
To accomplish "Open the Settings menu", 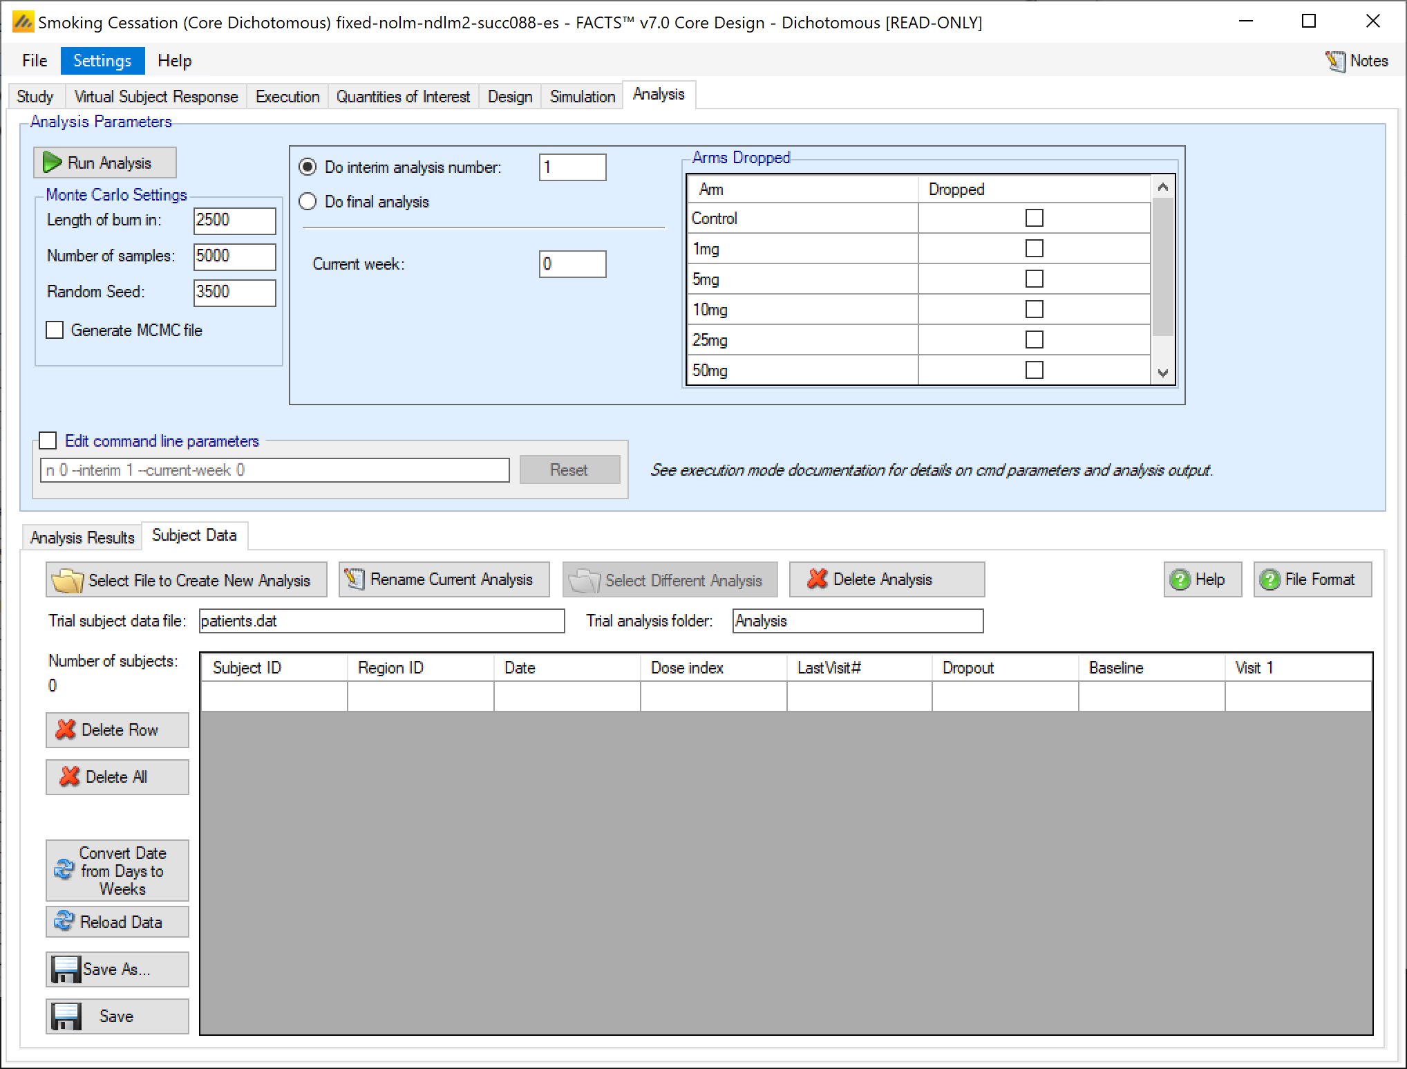I will click(x=102, y=61).
